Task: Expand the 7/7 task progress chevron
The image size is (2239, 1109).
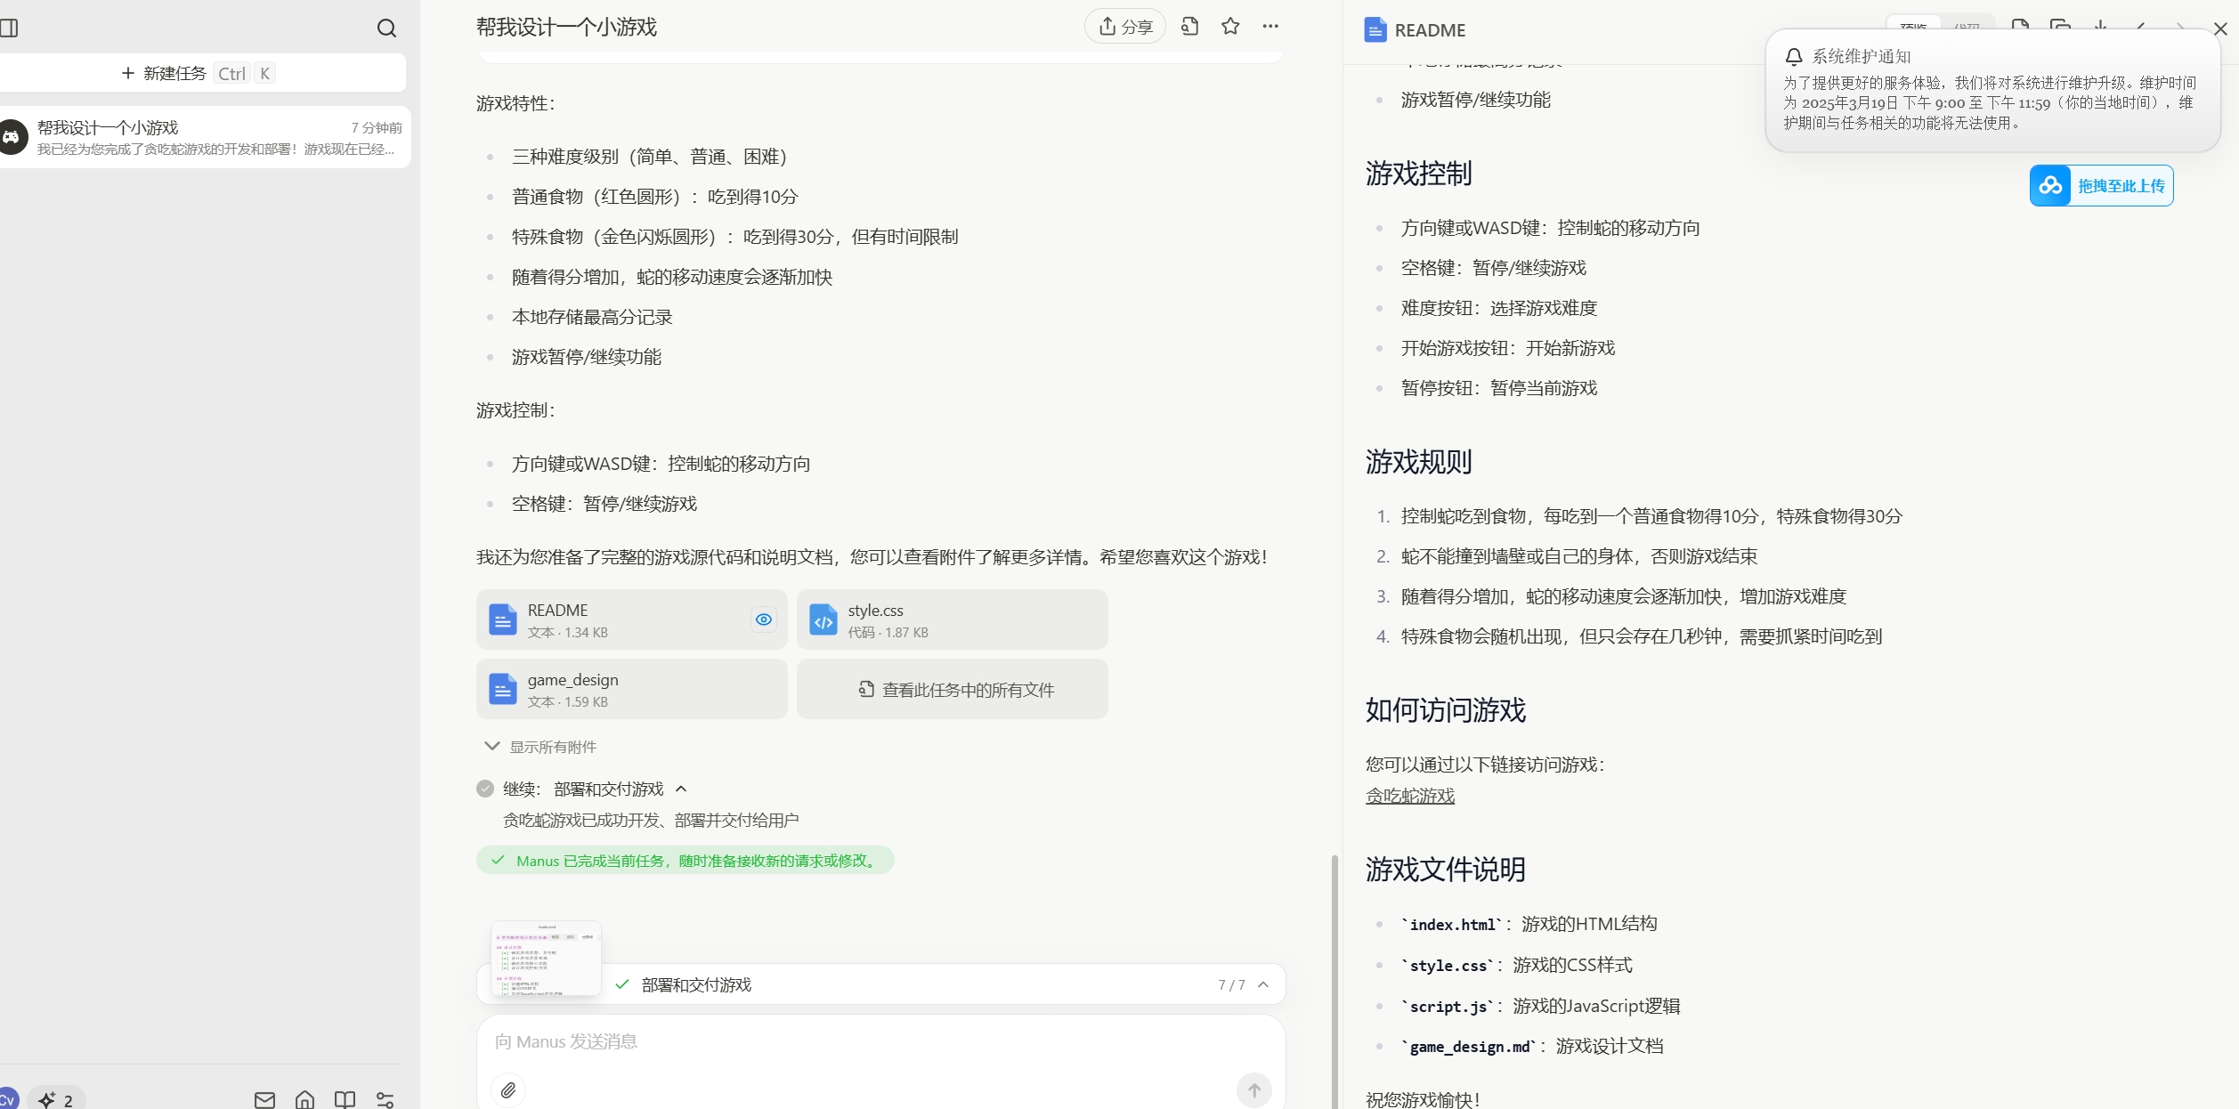Action: [1263, 984]
